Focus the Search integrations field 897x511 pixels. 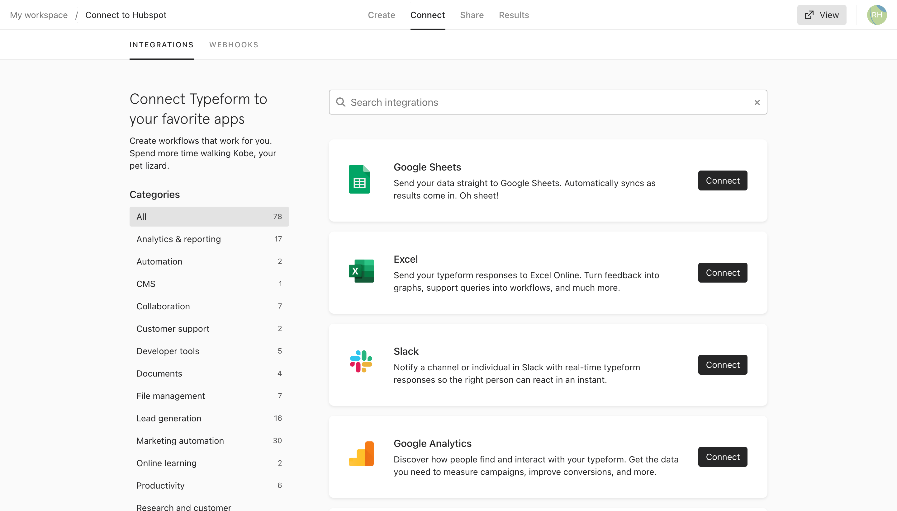click(548, 102)
